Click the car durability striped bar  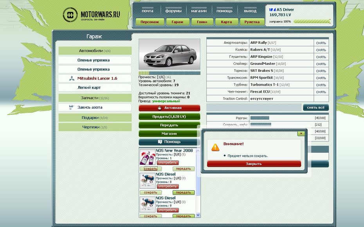(x=169, y=73)
